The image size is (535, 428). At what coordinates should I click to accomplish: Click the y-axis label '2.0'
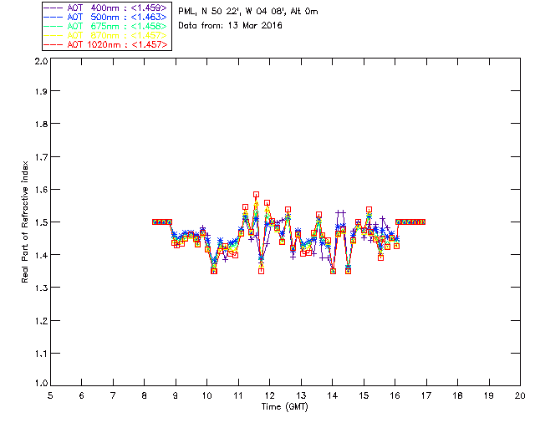pyautogui.click(x=41, y=61)
